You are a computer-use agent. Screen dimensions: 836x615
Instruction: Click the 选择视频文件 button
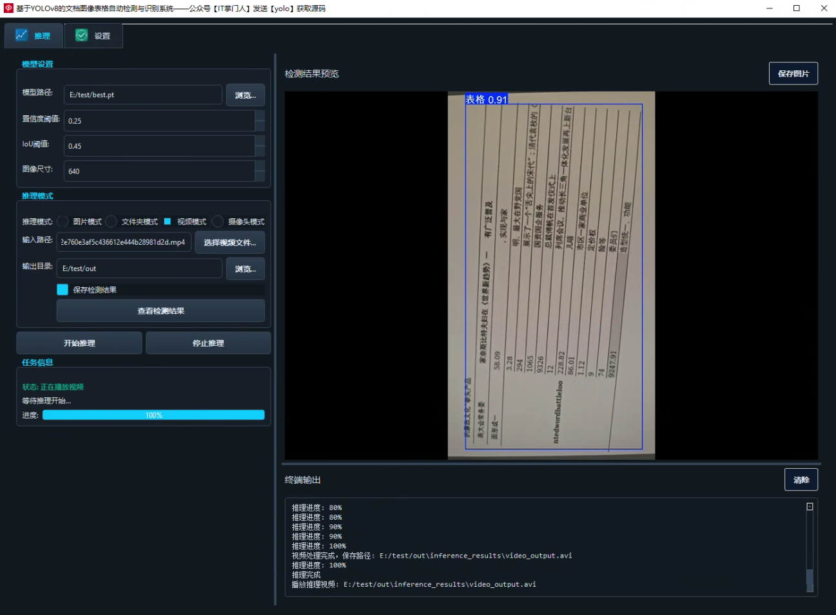click(230, 243)
